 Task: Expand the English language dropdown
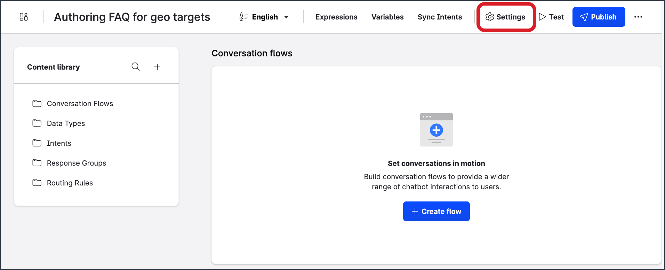[286, 17]
